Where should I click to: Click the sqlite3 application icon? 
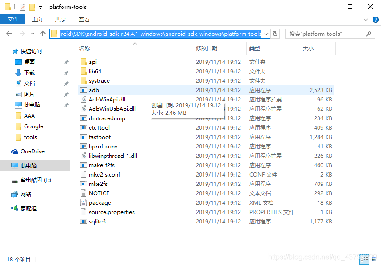click(83, 222)
